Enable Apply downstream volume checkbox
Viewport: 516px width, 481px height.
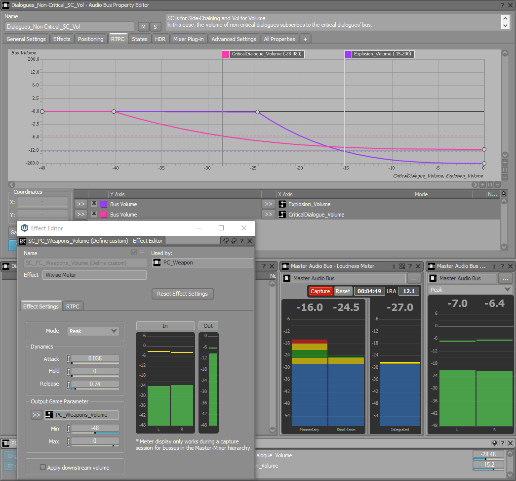42,467
